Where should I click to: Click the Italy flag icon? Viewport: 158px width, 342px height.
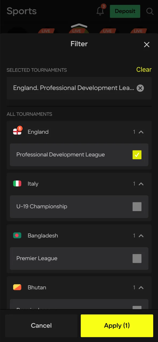tap(17, 184)
